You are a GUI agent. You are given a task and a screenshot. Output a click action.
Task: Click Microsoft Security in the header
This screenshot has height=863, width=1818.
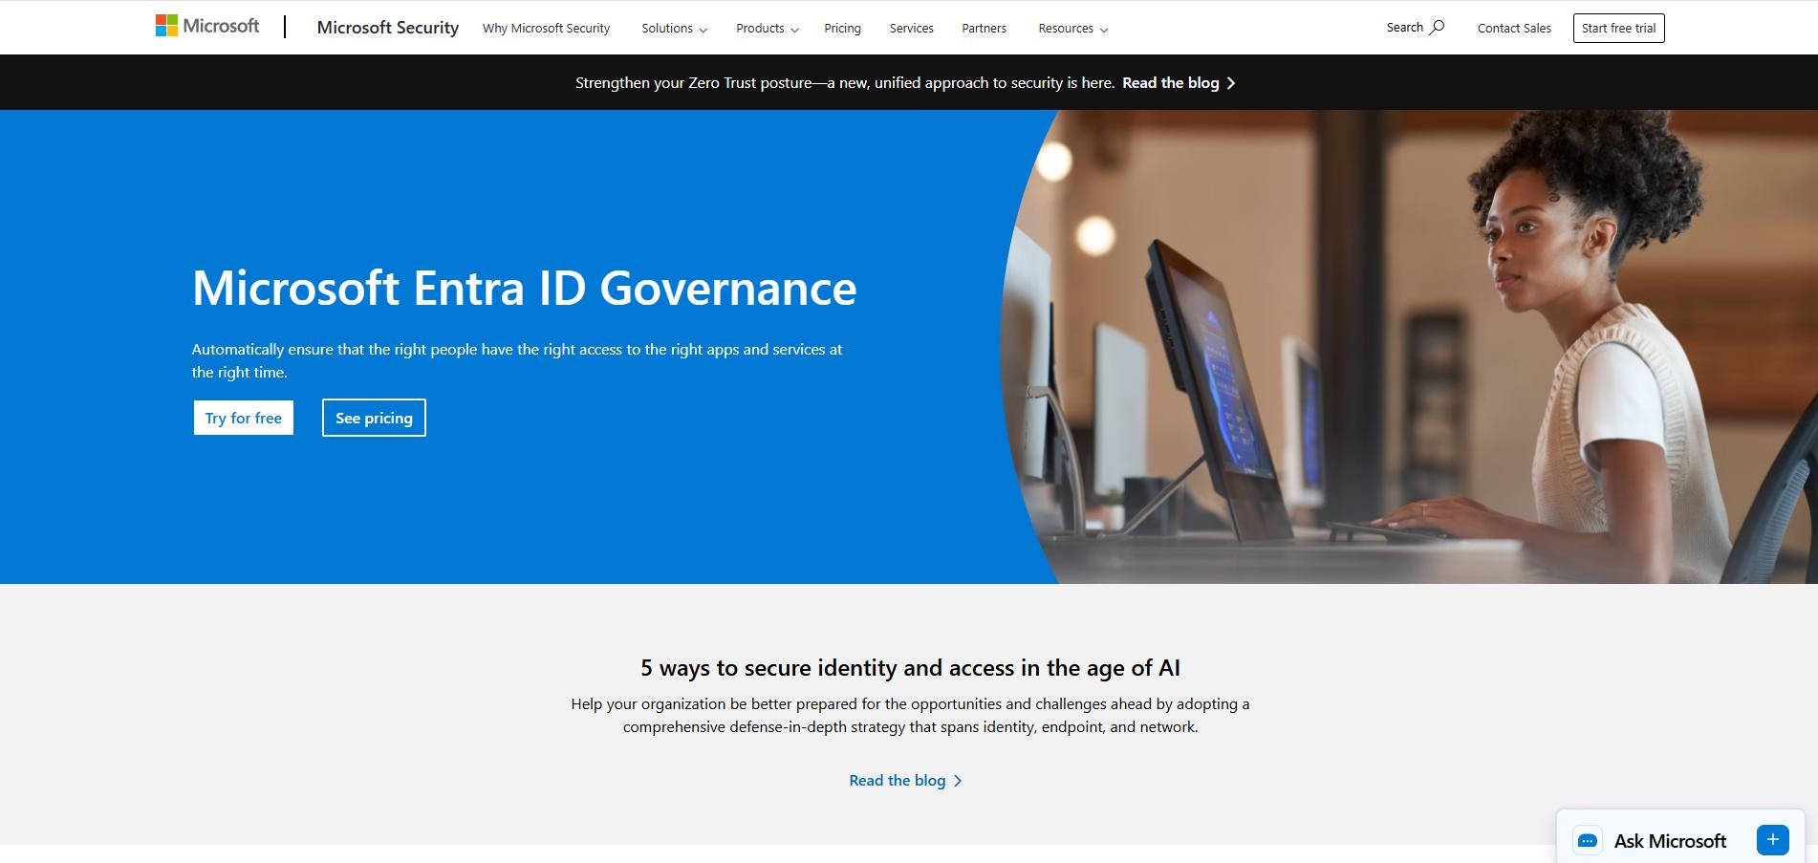[387, 27]
